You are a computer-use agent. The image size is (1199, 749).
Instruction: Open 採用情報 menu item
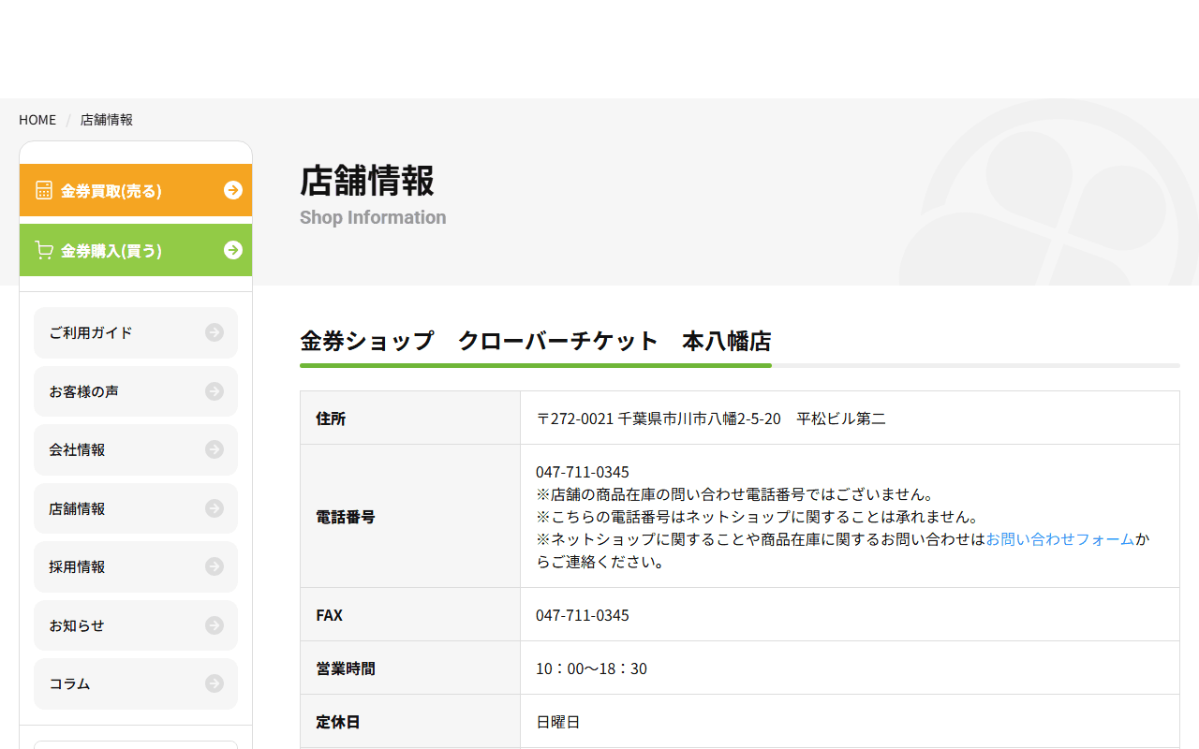click(136, 566)
